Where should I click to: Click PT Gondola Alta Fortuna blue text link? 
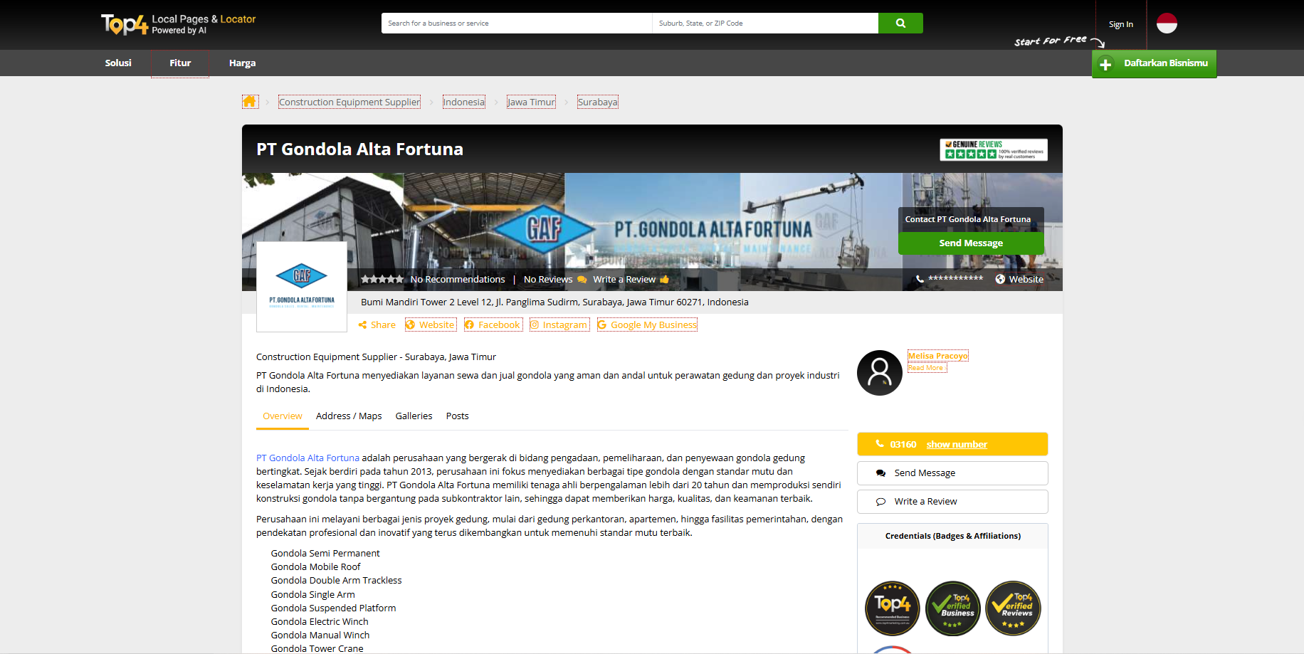[x=307, y=458]
